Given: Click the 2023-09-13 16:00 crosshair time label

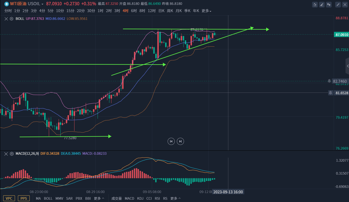Looking at the screenshot, I should coord(228,192).
